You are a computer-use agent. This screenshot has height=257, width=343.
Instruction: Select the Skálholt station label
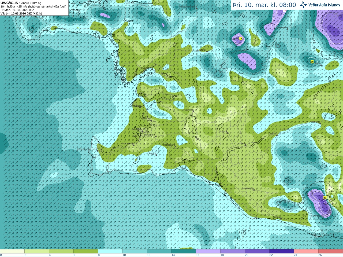tap(223, 131)
